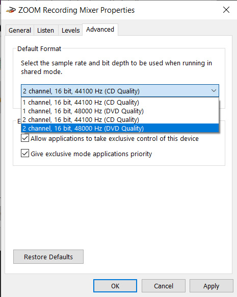Image resolution: width=237 pixels, height=297 pixels.
Task: Go to the Levels tab
Action: click(x=70, y=30)
